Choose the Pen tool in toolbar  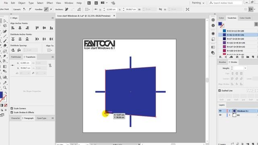point(5,31)
